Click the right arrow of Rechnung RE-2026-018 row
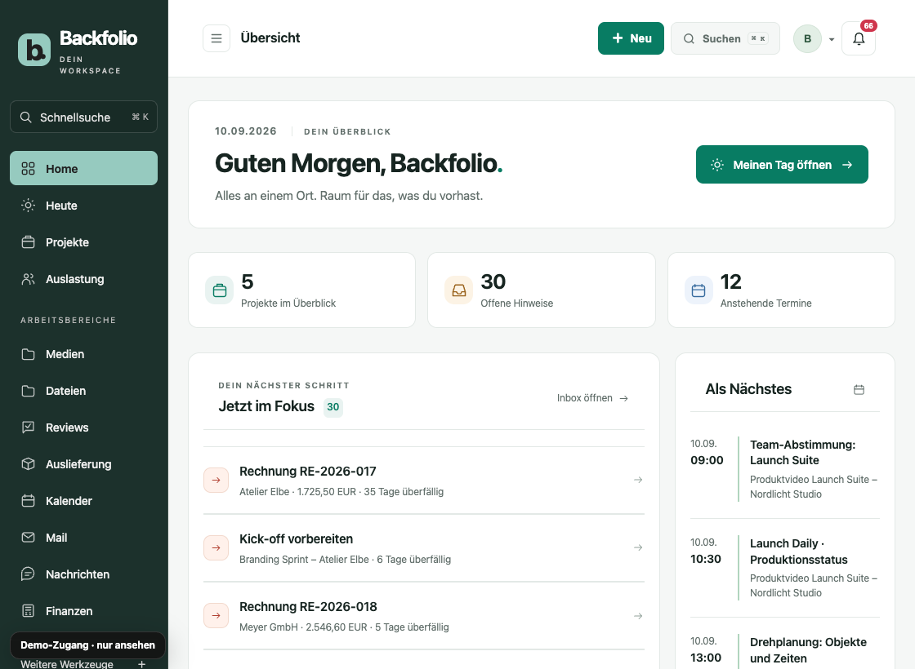Image resolution: width=915 pixels, height=669 pixels. pyautogui.click(x=638, y=616)
